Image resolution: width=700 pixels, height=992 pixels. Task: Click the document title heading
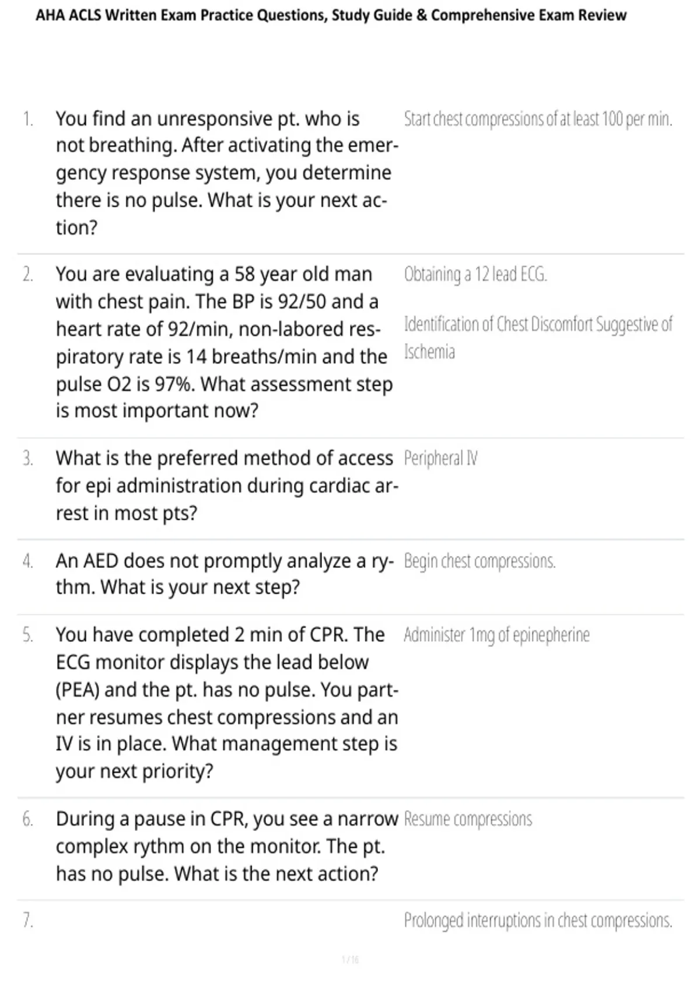pyautogui.click(x=331, y=16)
